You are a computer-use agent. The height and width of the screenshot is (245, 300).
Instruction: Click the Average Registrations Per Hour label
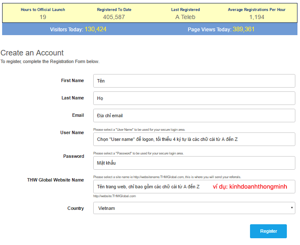click(257, 10)
